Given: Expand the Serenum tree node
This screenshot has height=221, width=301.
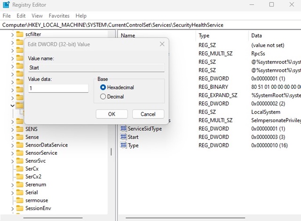Looking at the screenshot, I should click(13, 185).
